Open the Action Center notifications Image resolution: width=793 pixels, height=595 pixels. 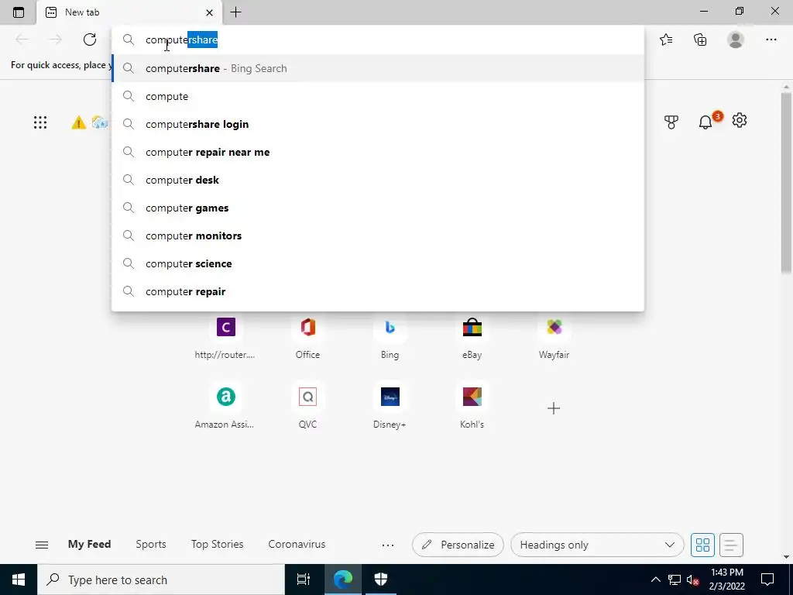767,580
